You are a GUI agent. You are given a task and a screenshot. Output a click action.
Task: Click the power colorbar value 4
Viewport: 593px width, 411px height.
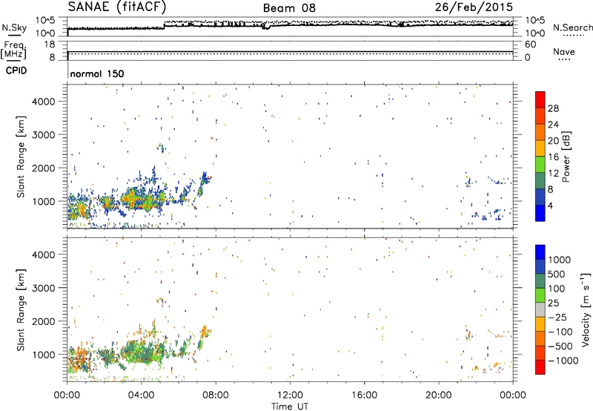pyautogui.click(x=550, y=205)
